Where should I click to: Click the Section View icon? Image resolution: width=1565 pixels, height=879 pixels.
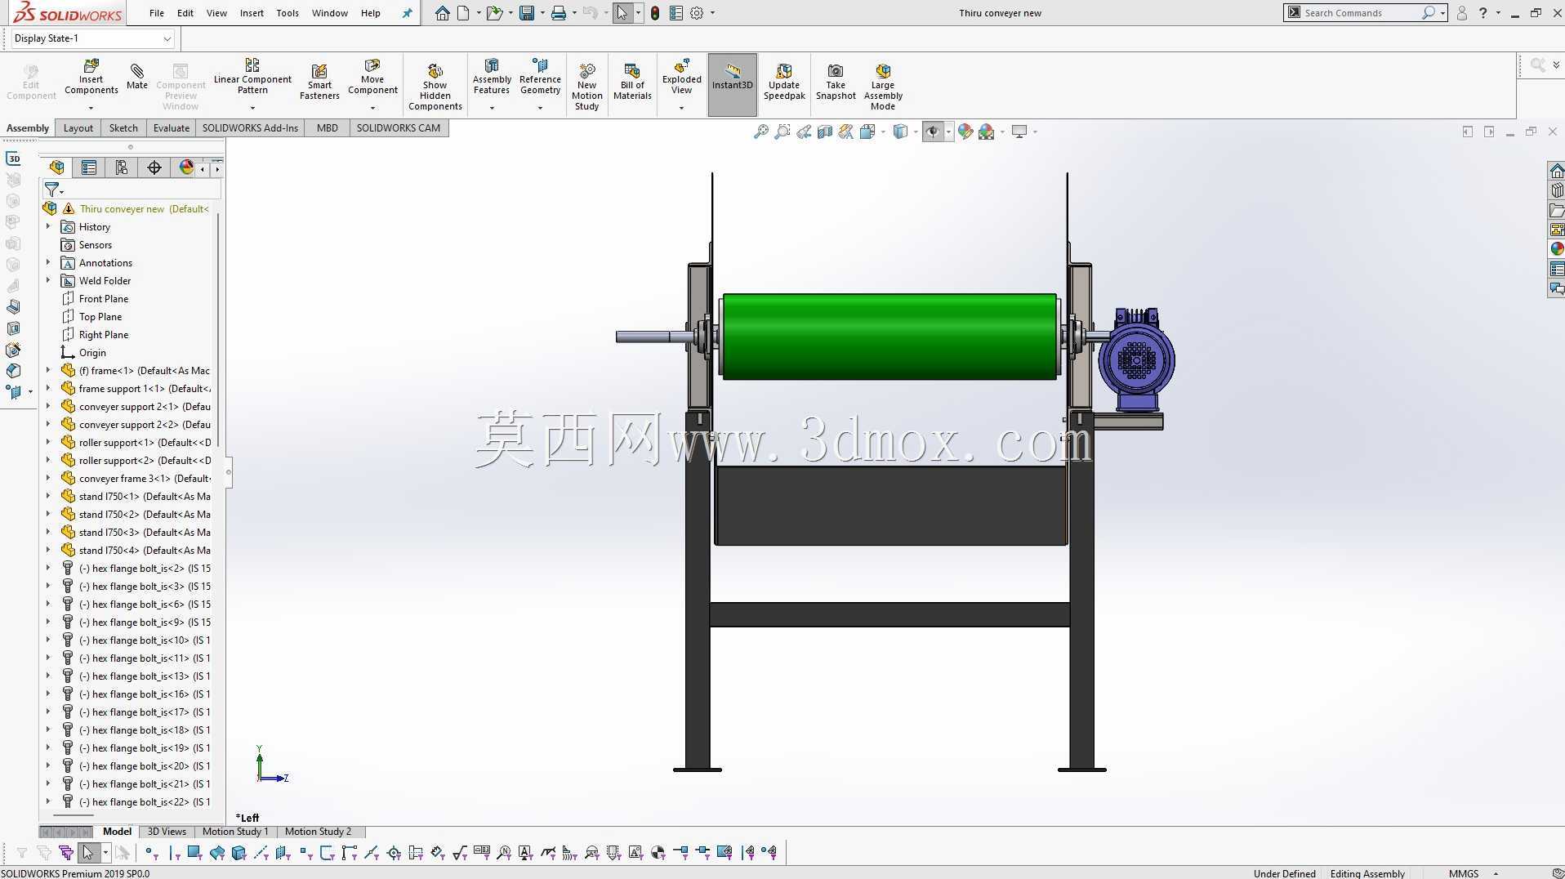click(825, 132)
